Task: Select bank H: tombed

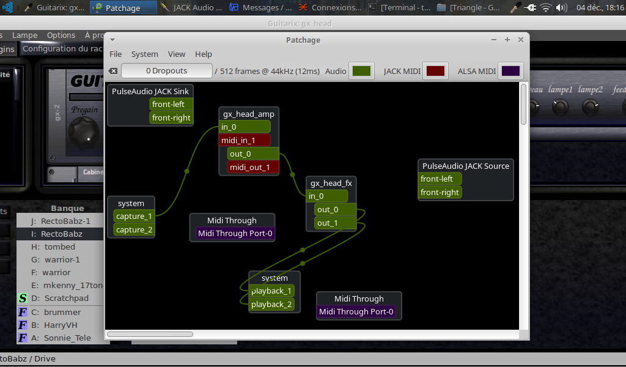Action: (61, 247)
